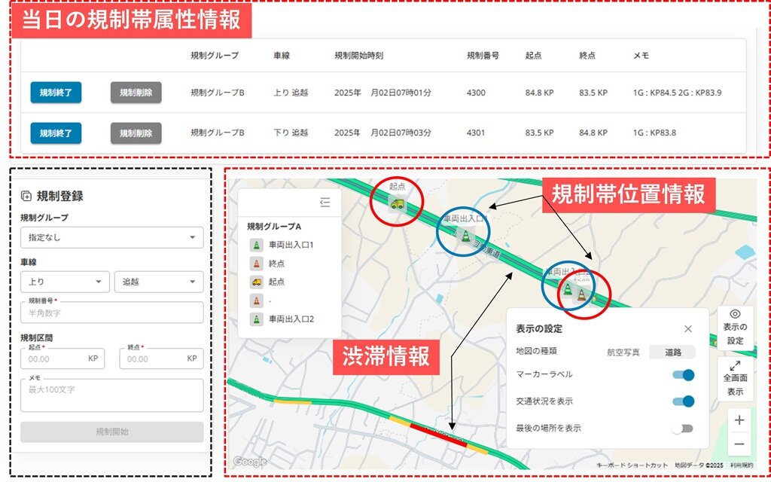Click 規制終了 for regulation 4300
The width and height of the screenshot is (771, 482).
[x=56, y=93]
